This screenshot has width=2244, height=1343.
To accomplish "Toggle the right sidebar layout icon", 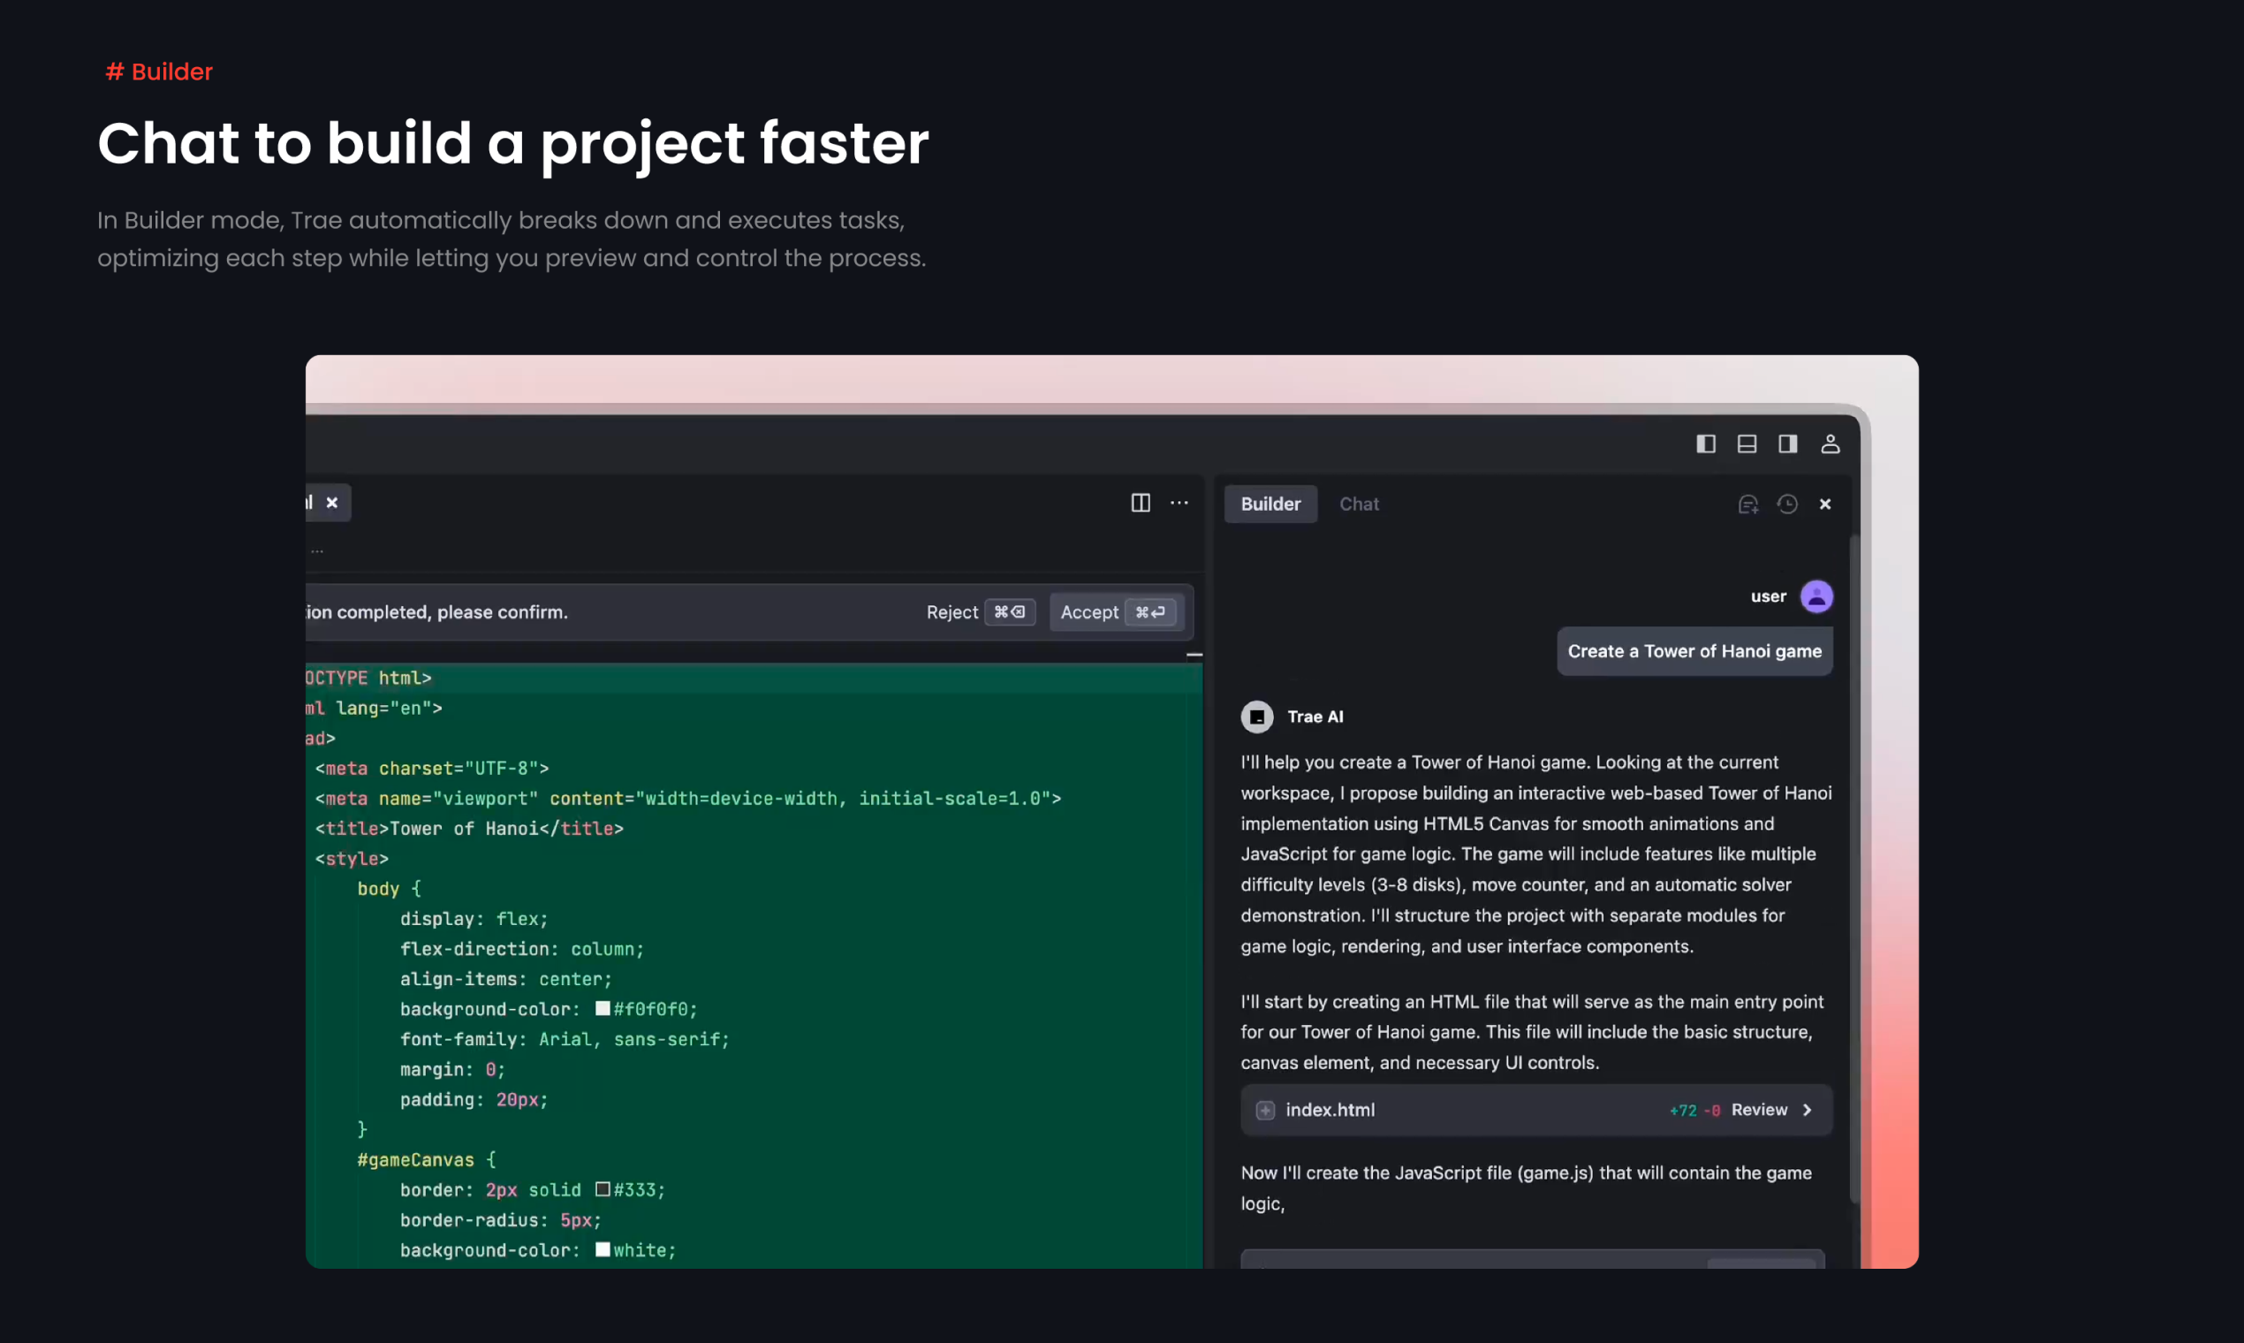I will (1787, 444).
